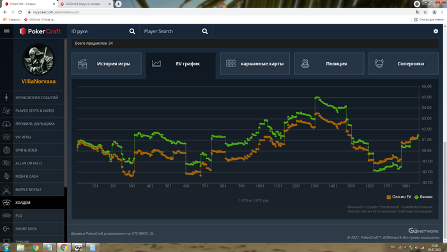447x252 pixels.
Task: Open File Explorer from taskbar
Action: pos(20,248)
